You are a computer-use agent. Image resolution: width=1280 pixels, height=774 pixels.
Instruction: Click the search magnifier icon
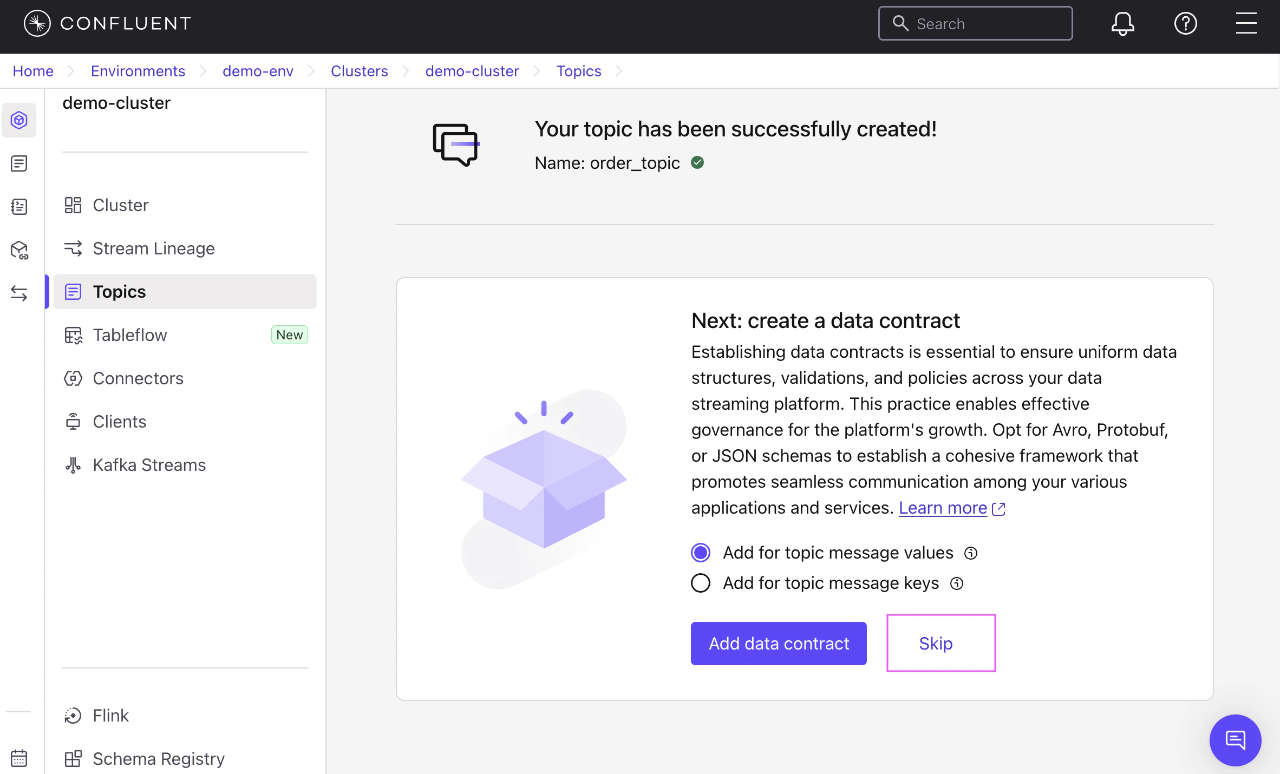tap(900, 23)
